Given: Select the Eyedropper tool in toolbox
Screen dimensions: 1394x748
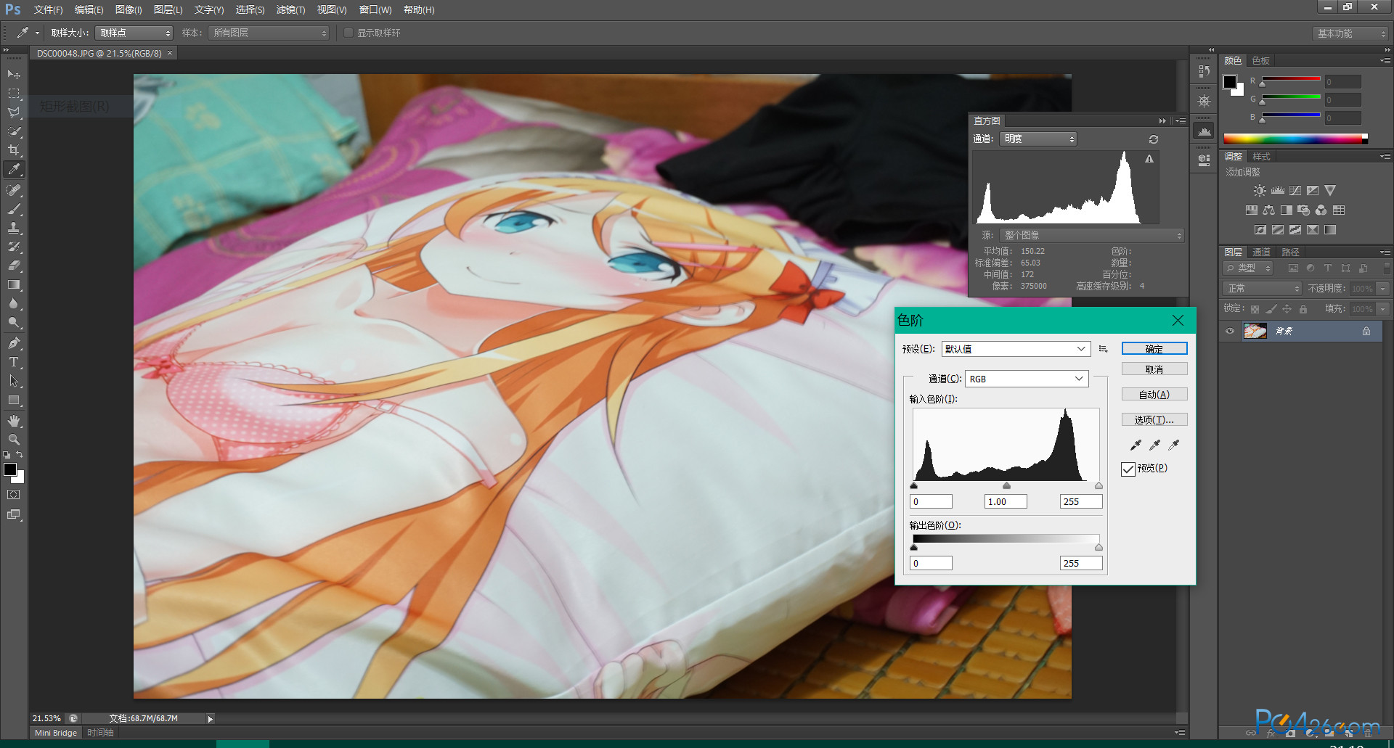Looking at the screenshot, I should point(14,169).
